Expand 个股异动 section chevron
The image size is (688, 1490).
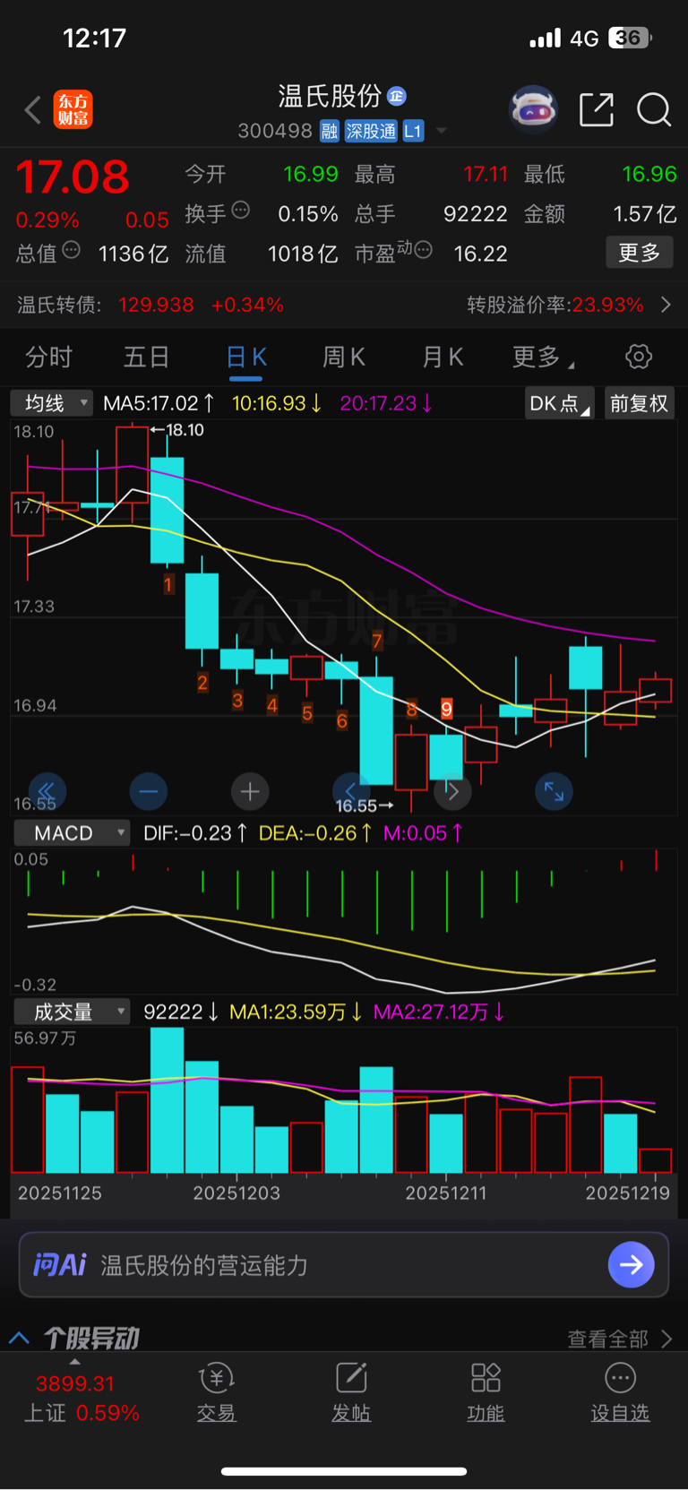(19, 1339)
